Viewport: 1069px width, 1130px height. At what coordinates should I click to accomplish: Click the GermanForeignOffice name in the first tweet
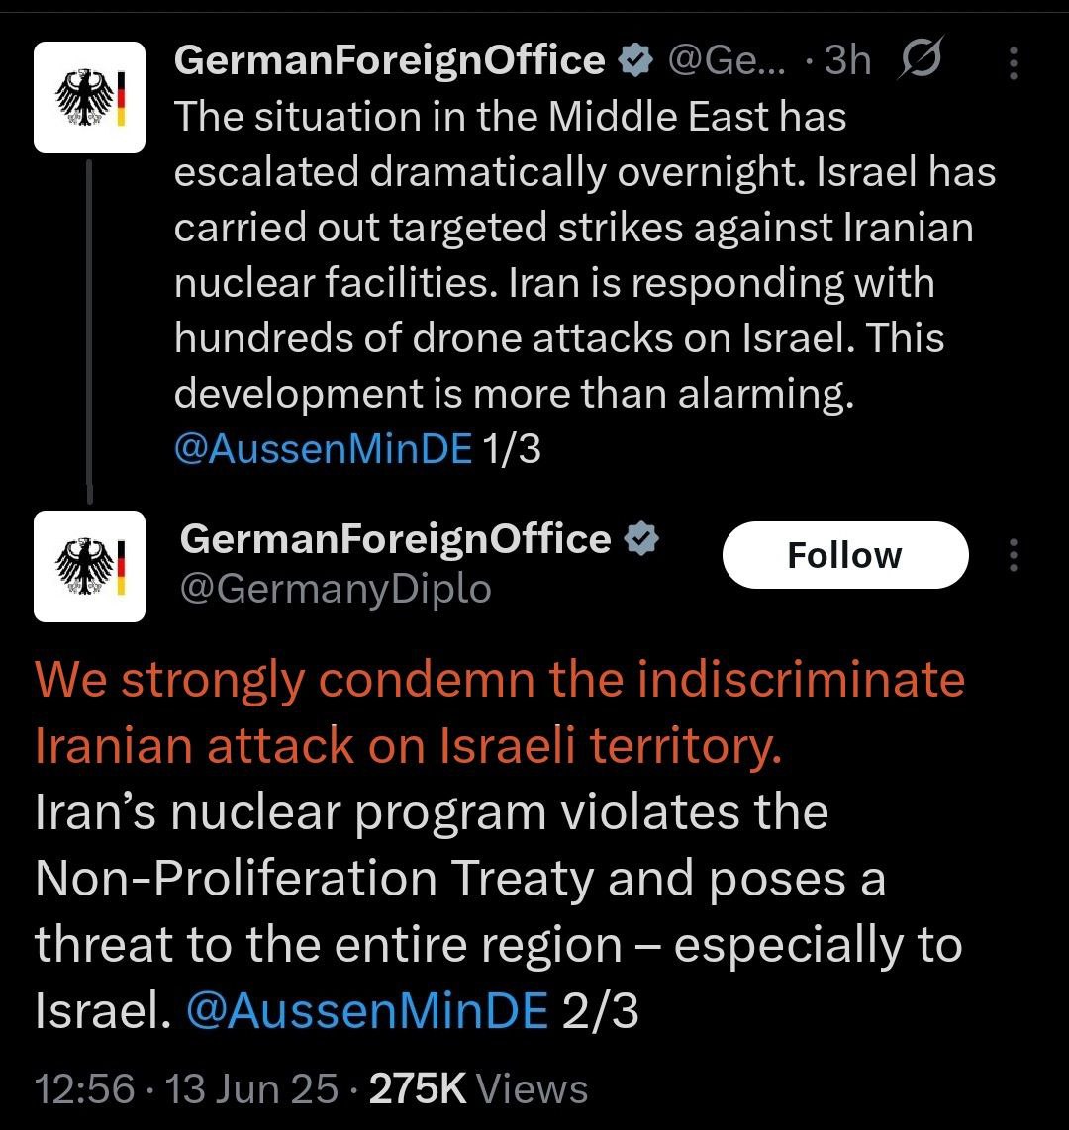[x=389, y=61]
